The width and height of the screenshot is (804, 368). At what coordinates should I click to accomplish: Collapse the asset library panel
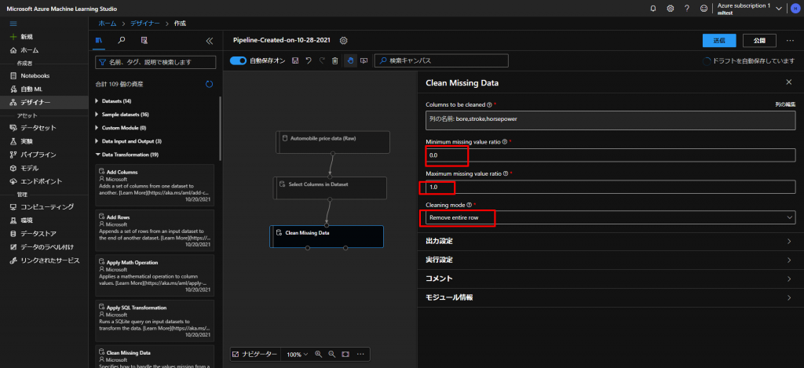pyautogui.click(x=209, y=40)
